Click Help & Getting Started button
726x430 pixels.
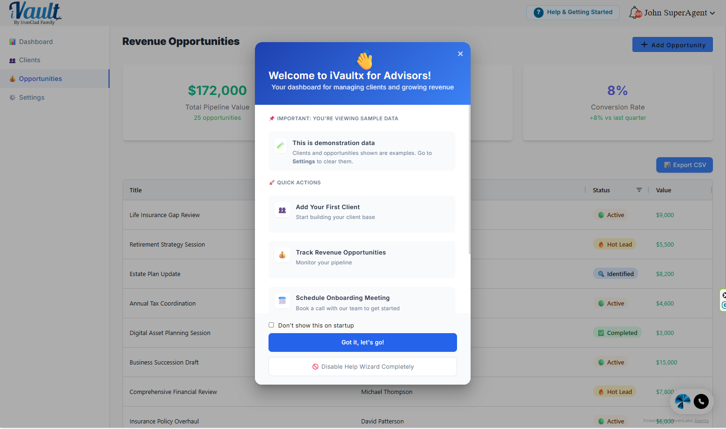[573, 13]
